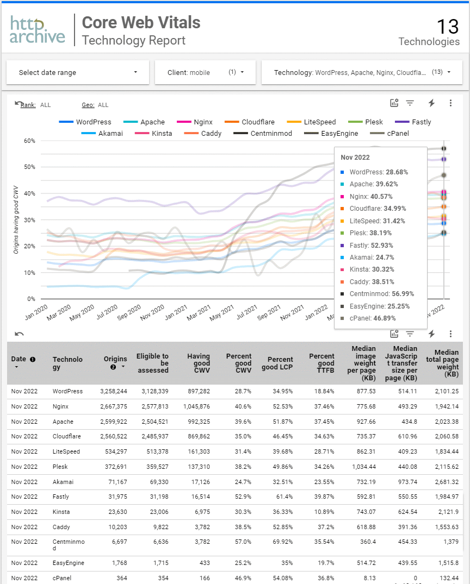Click the 1,034.44 image weight value

[364, 467]
